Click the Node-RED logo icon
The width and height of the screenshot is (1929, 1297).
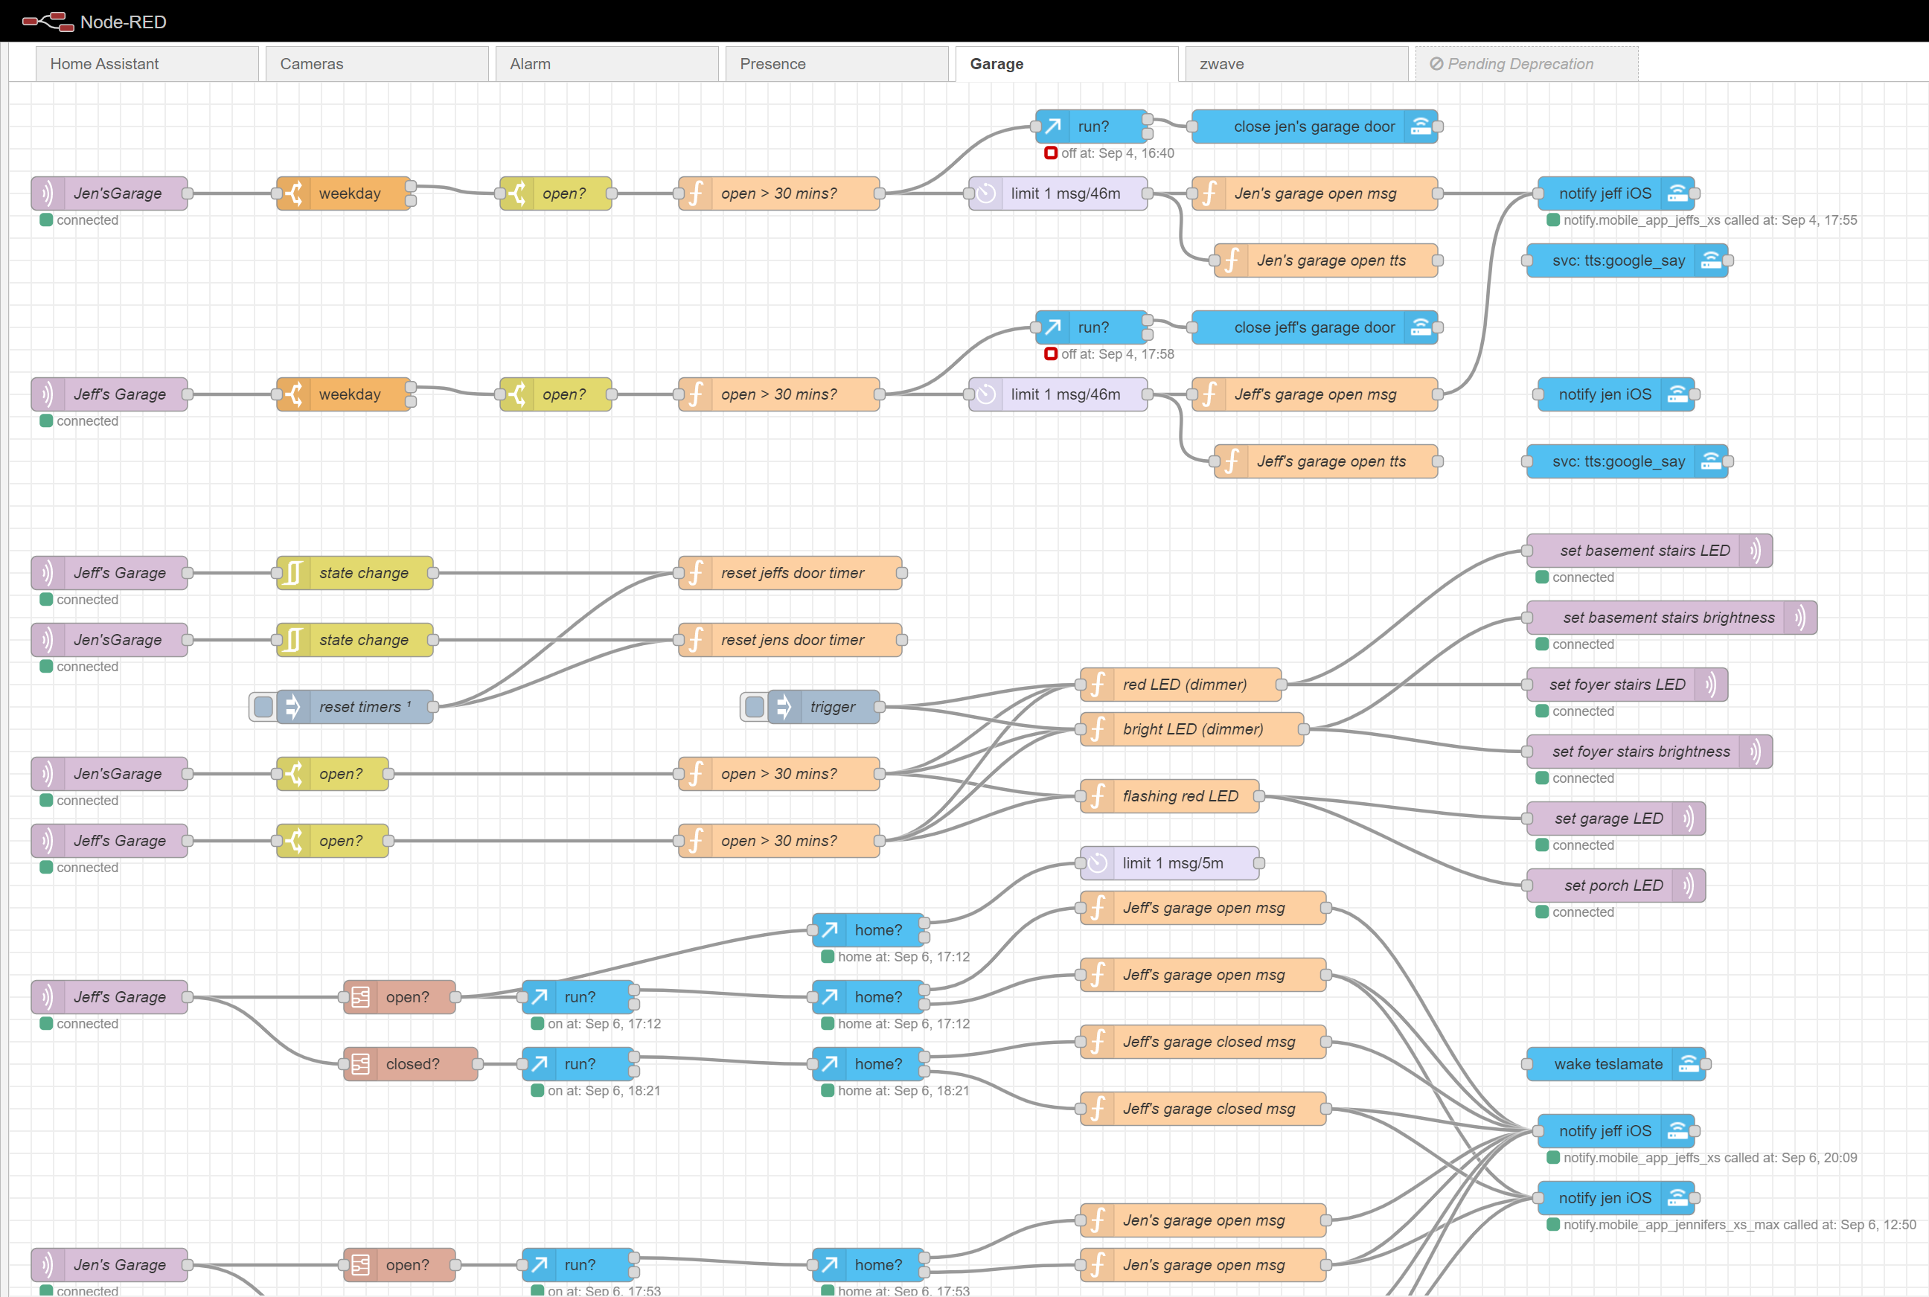click(x=48, y=21)
